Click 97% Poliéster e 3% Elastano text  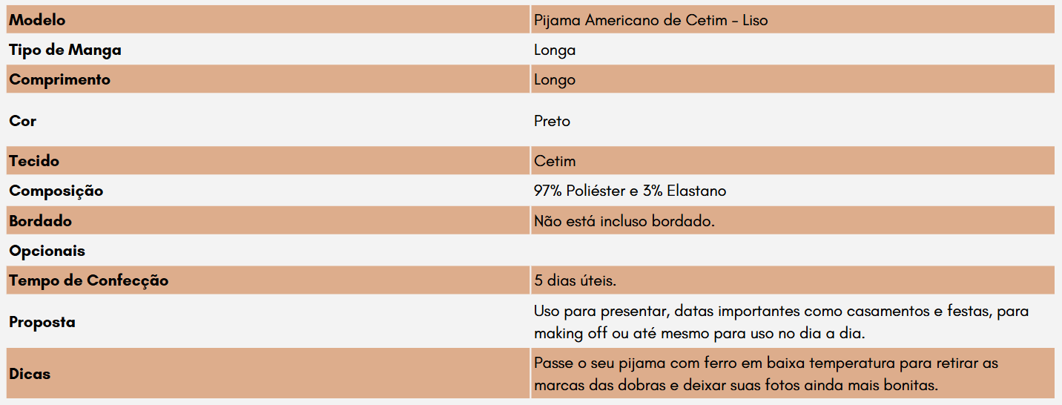(630, 191)
